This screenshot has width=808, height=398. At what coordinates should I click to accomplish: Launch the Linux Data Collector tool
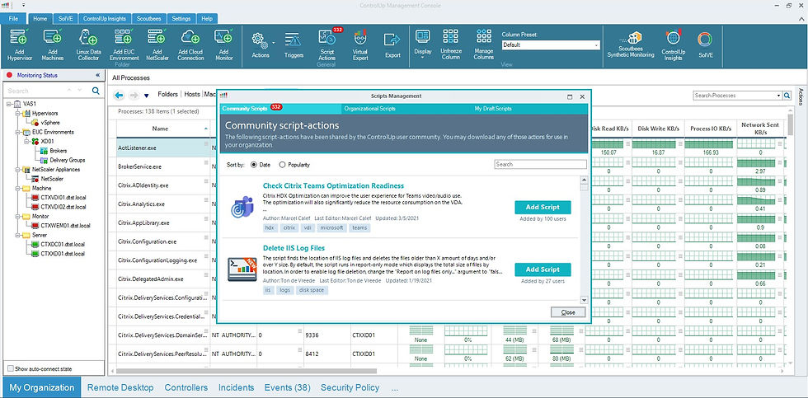point(88,44)
